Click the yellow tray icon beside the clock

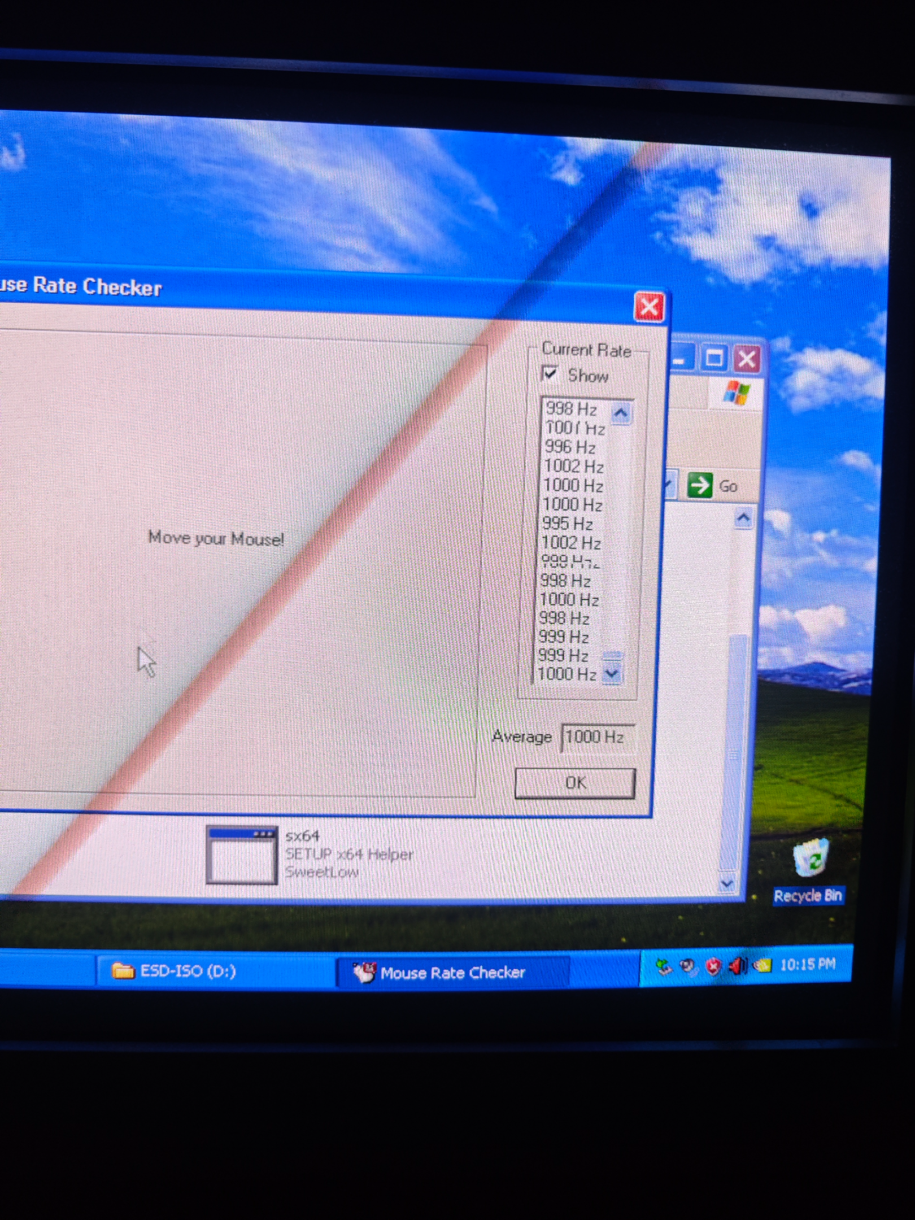click(762, 966)
